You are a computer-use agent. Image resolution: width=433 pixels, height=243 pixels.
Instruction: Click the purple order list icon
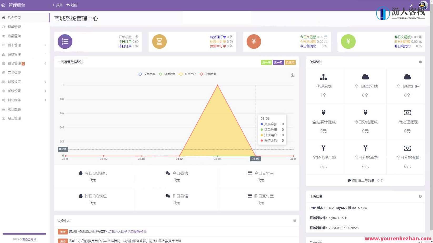pos(64,41)
